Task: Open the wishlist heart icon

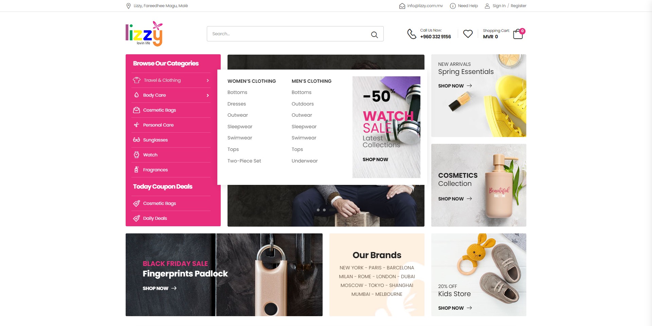Action: 468,34
